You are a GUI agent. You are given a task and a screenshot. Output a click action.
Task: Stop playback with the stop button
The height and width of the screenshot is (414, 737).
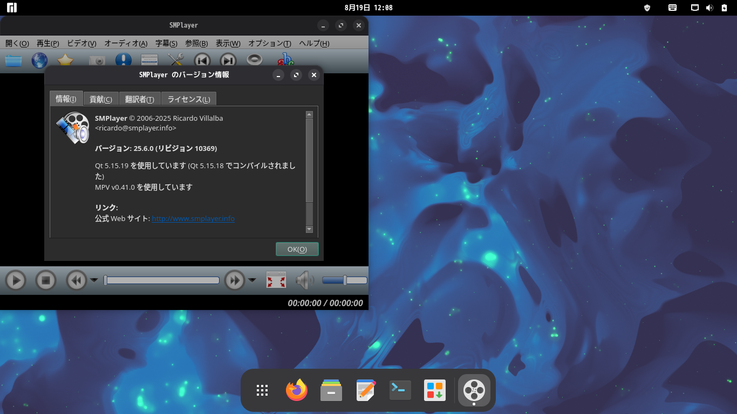pos(46,280)
